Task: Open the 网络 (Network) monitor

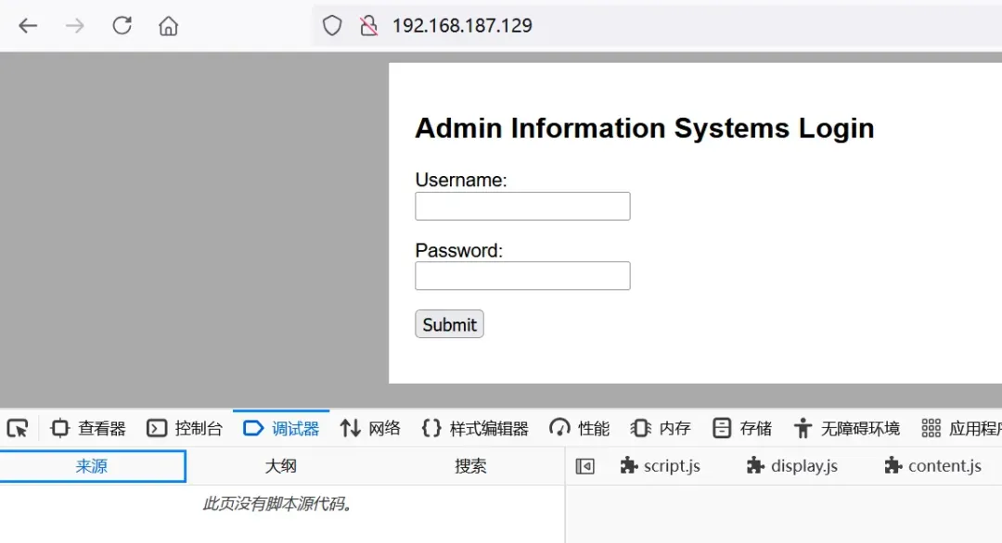Action: [370, 427]
